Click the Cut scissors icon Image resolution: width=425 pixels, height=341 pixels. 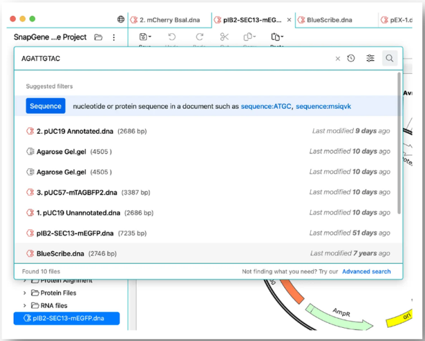(225, 37)
